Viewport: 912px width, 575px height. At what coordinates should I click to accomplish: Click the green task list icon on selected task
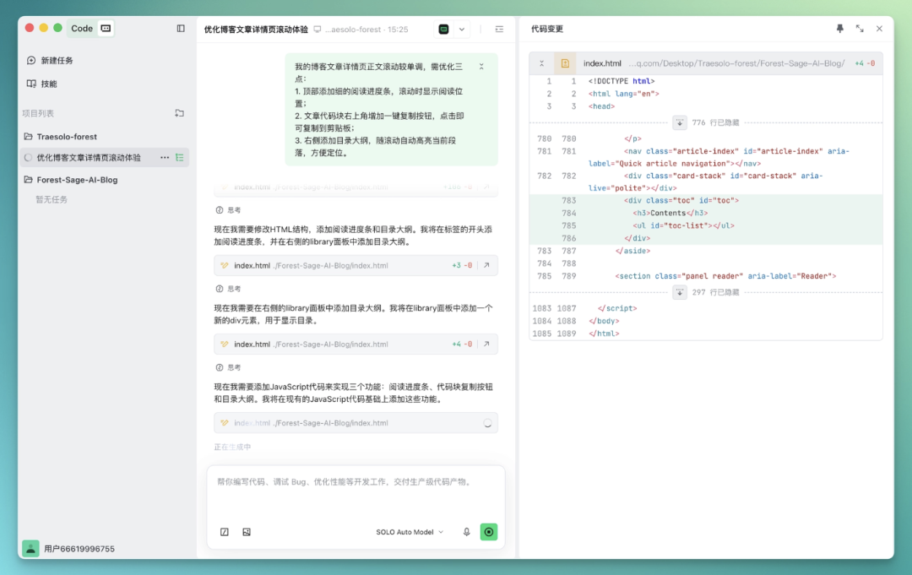[180, 158]
